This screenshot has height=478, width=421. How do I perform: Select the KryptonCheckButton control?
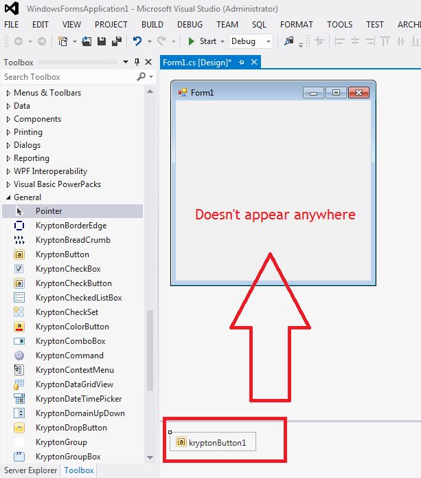coord(72,283)
